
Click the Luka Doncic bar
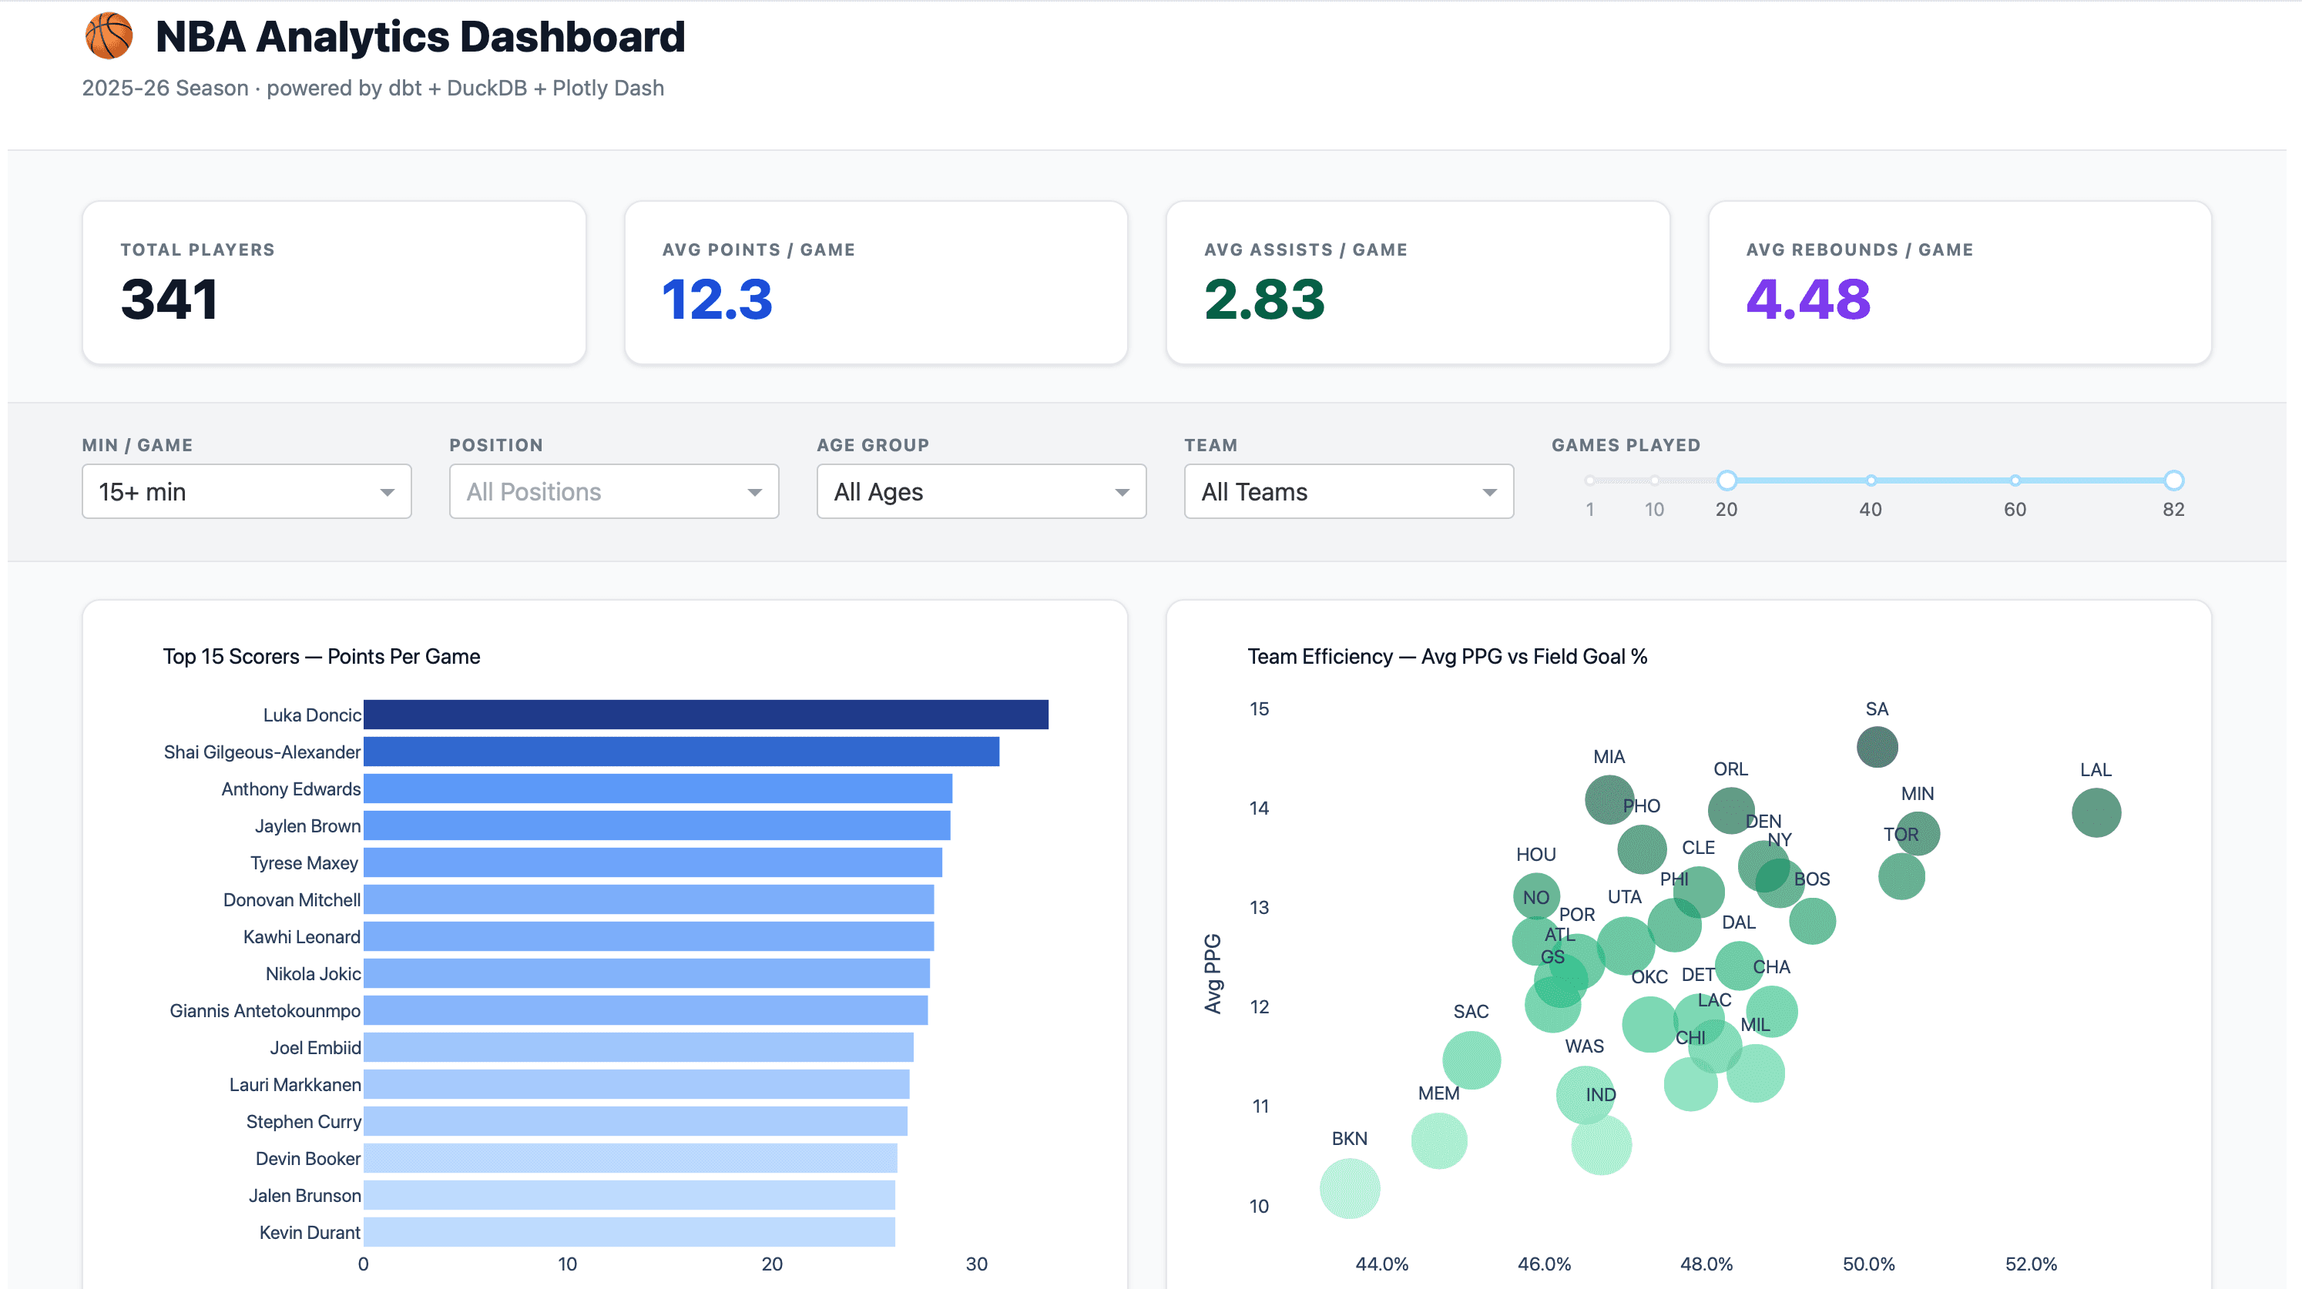point(706,715)
